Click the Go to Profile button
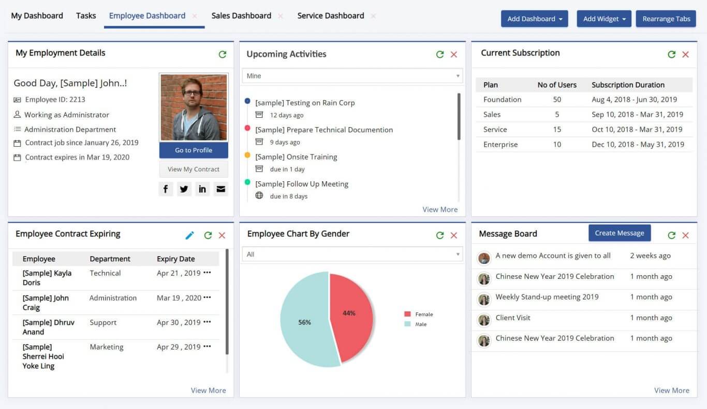 193,150
